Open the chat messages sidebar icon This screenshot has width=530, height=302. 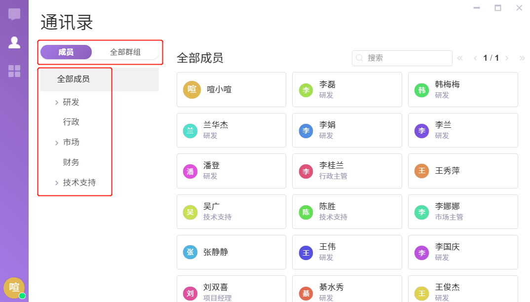[14, 14]
